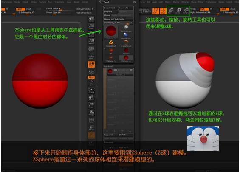The height and width of the screenshot is (172, 240).
Task: Click the Clone button
Action: [107, 15]
